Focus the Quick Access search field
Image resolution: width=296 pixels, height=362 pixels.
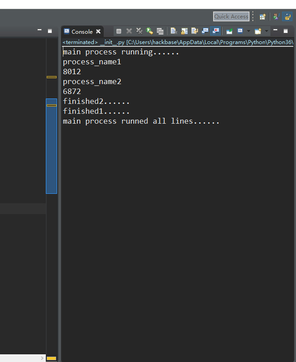(x=231, y=16)
